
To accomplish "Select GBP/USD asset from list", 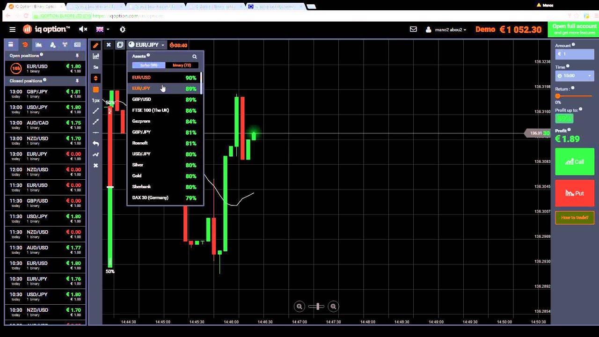I will click(x=164, y=99).
